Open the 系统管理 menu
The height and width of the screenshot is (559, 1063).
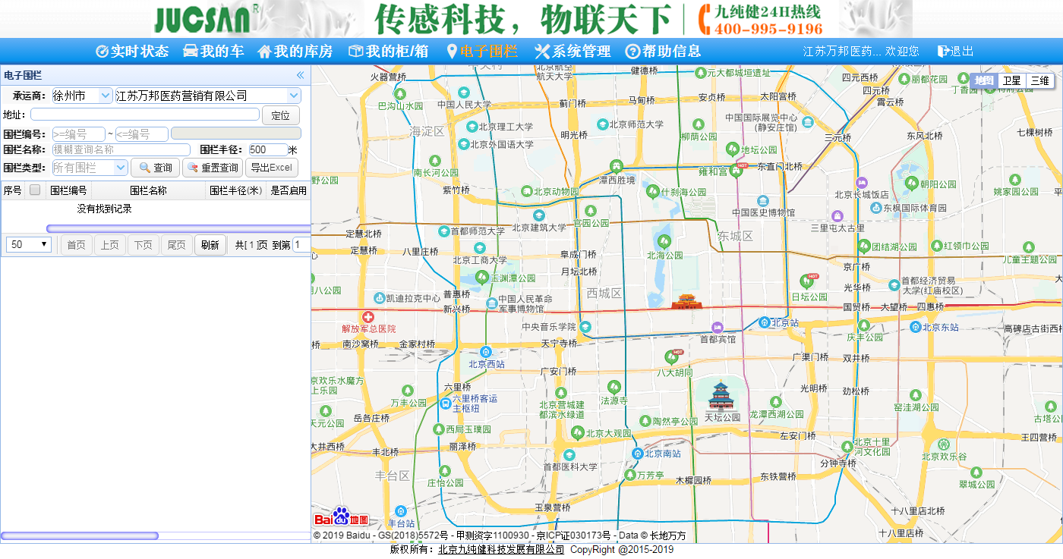tap(573, 52)
